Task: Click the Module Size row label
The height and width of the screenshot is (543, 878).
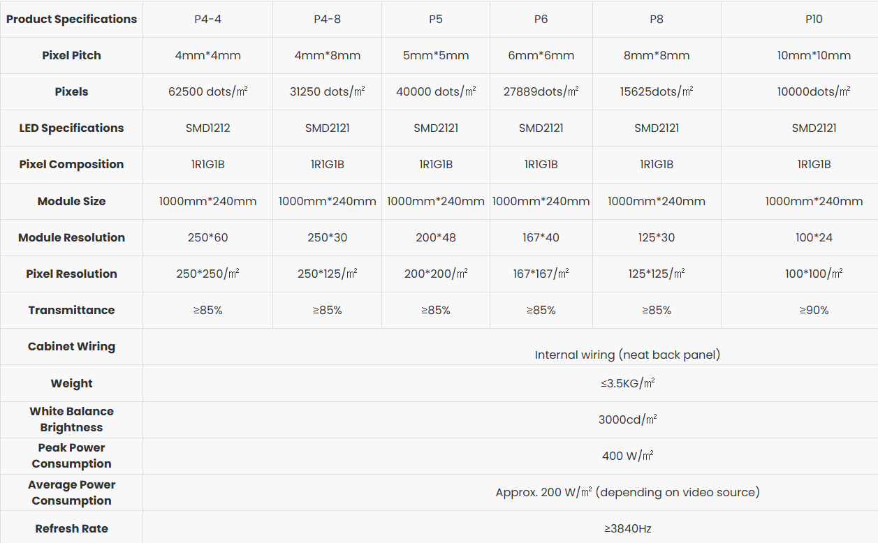Action: [71, 201]
